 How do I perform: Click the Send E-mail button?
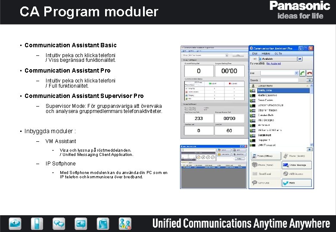click(x=266, y=174)
